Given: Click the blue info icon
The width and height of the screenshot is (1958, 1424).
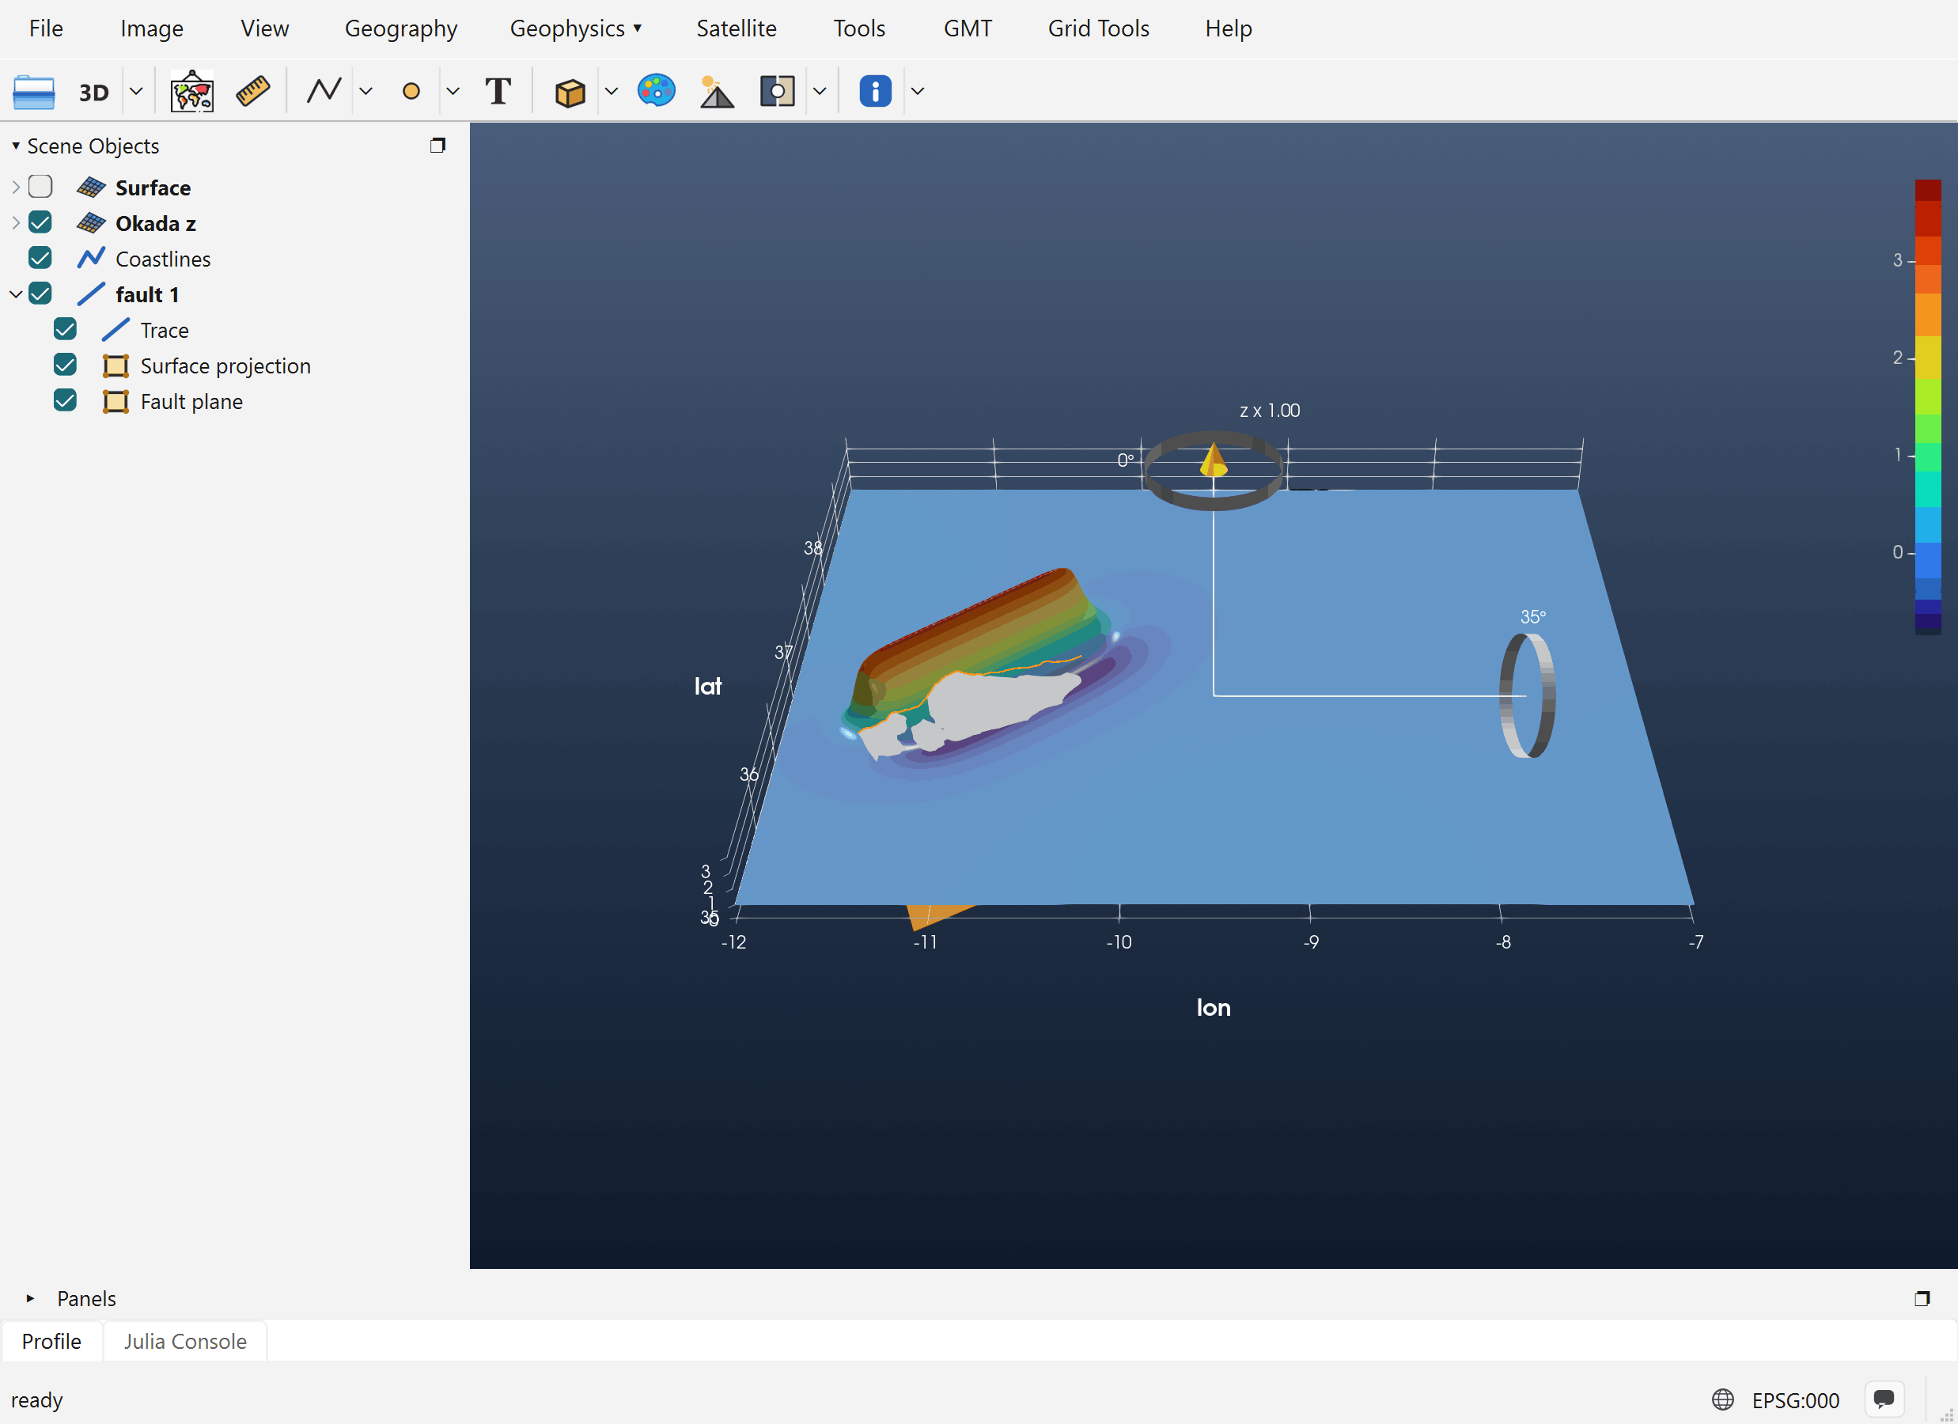Looking at the screenshot, I should coord(876,91).
